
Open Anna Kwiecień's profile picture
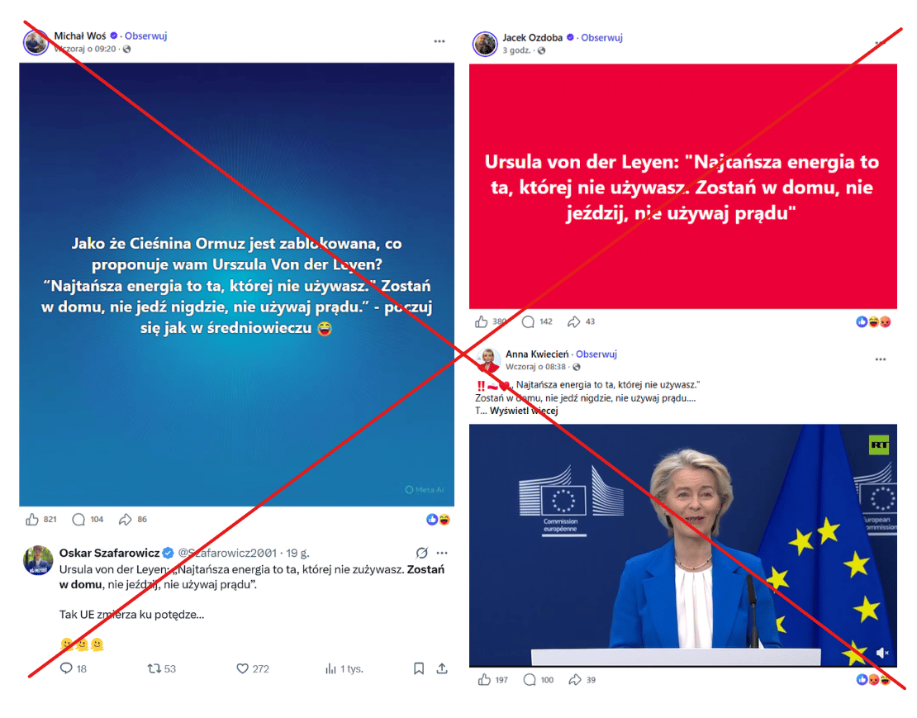pyautogui.click(x=487, y=359)
